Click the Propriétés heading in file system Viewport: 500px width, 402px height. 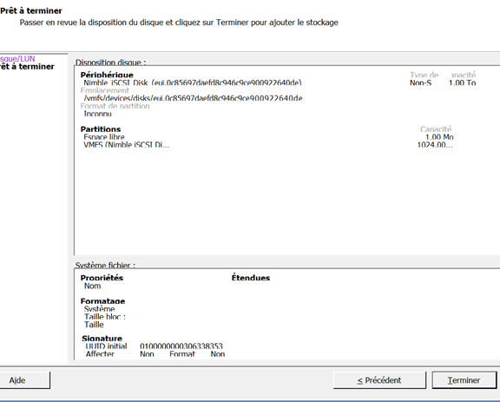tap(102, 278)
